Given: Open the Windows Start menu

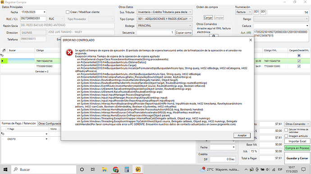Looking at the screenshot, I should coord(5,170).
